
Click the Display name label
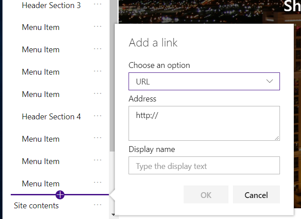152,149
